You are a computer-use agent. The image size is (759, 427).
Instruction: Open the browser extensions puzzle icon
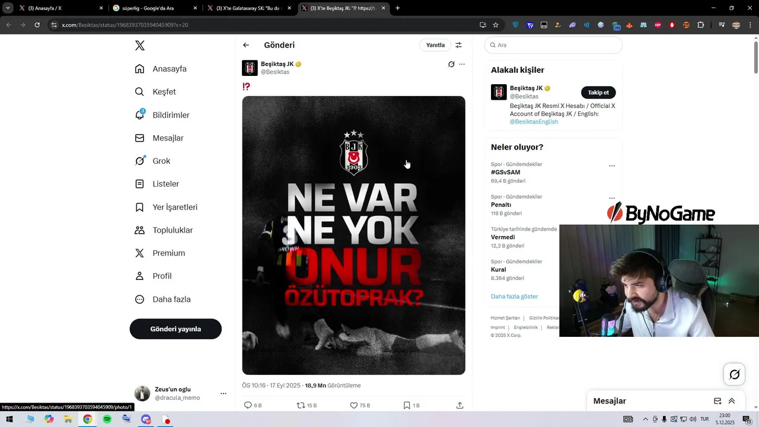tap(701, 25)
